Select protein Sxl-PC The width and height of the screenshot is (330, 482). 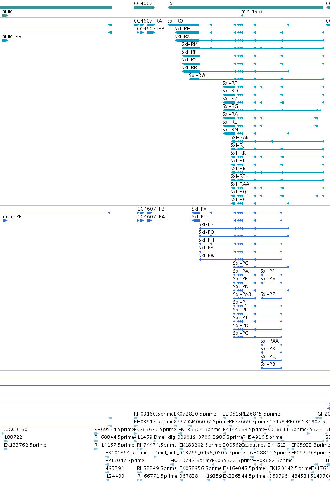(240, 263)
